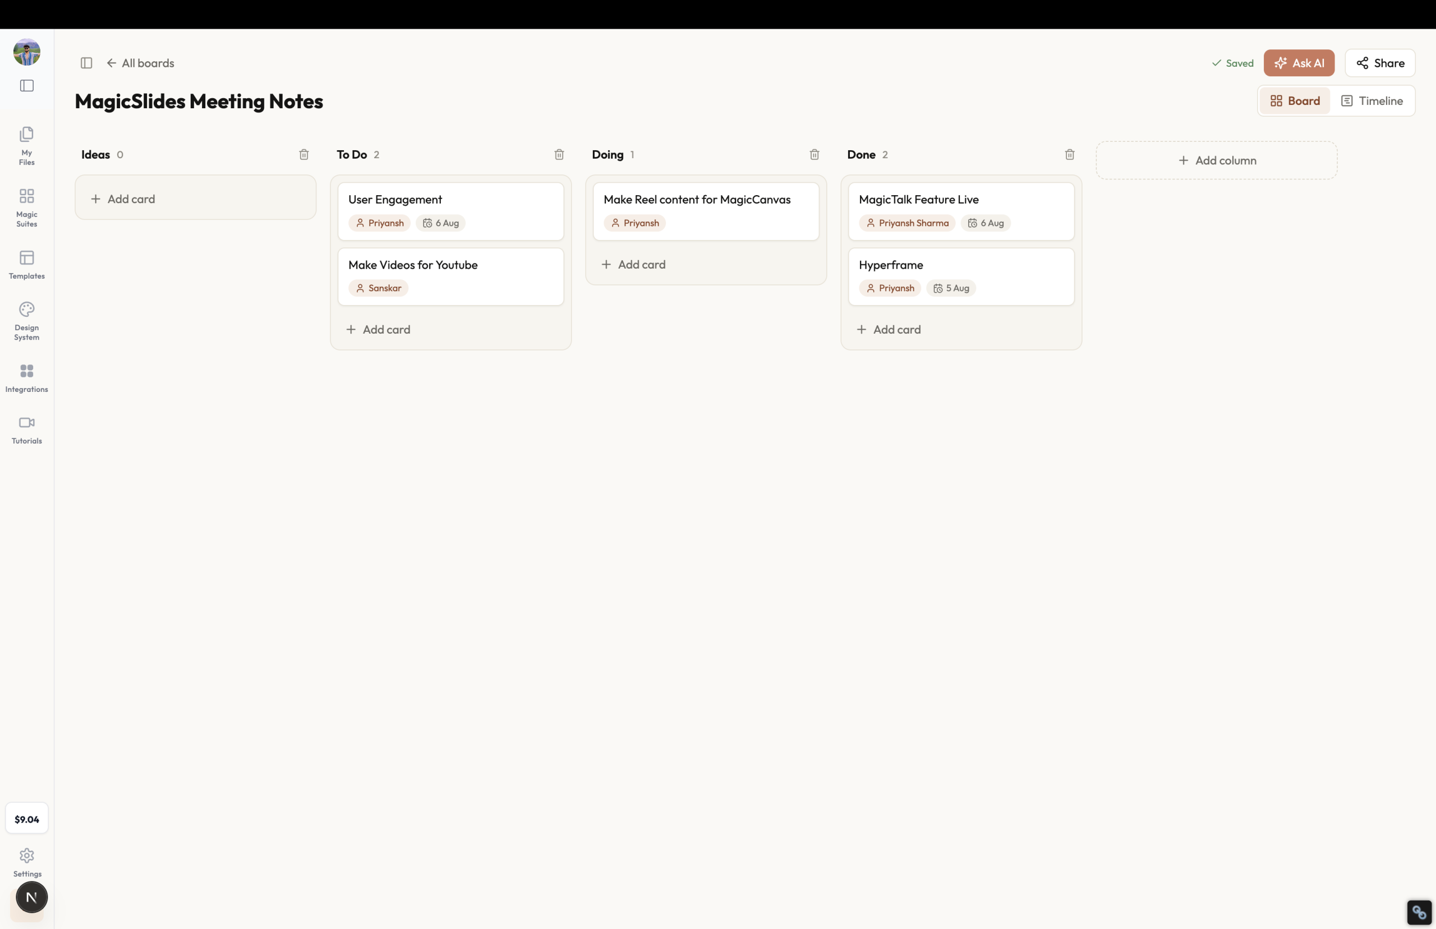Open the Hyperframe card

click(961, 276)
